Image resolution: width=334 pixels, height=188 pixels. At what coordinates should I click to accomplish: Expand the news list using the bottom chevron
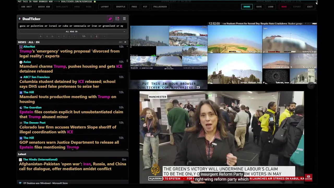click(x=73, y=149)
